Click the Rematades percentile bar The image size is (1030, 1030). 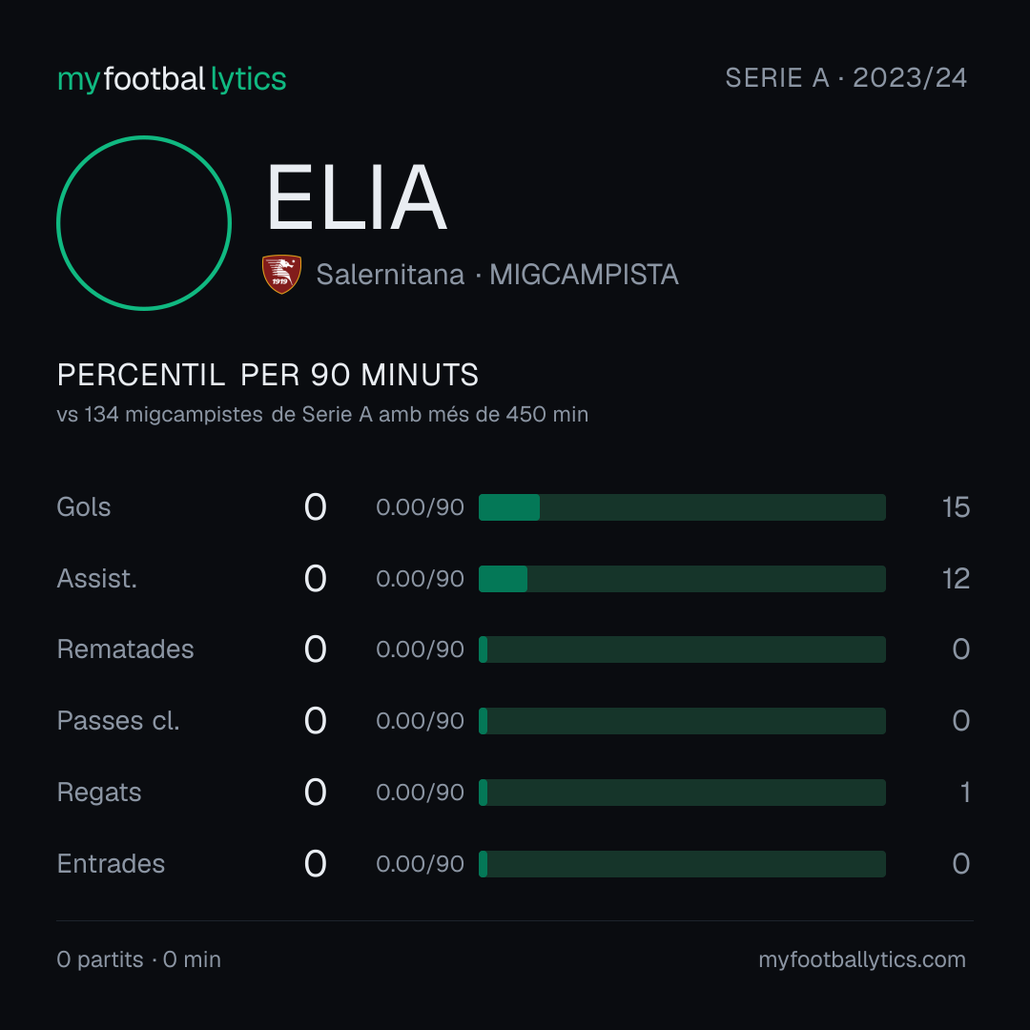pos(682,649)
